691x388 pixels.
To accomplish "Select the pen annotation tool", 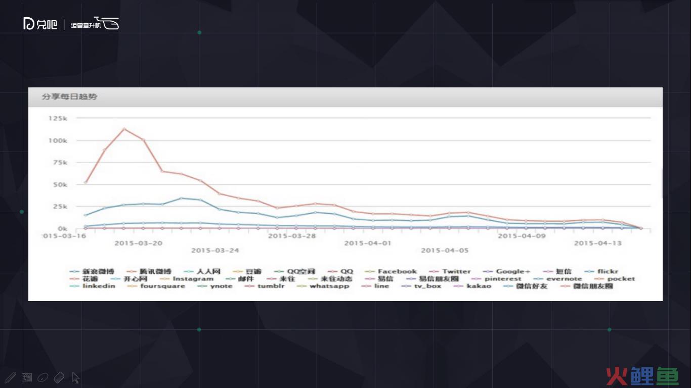I will pyautogui.click(x=10, y=377).
